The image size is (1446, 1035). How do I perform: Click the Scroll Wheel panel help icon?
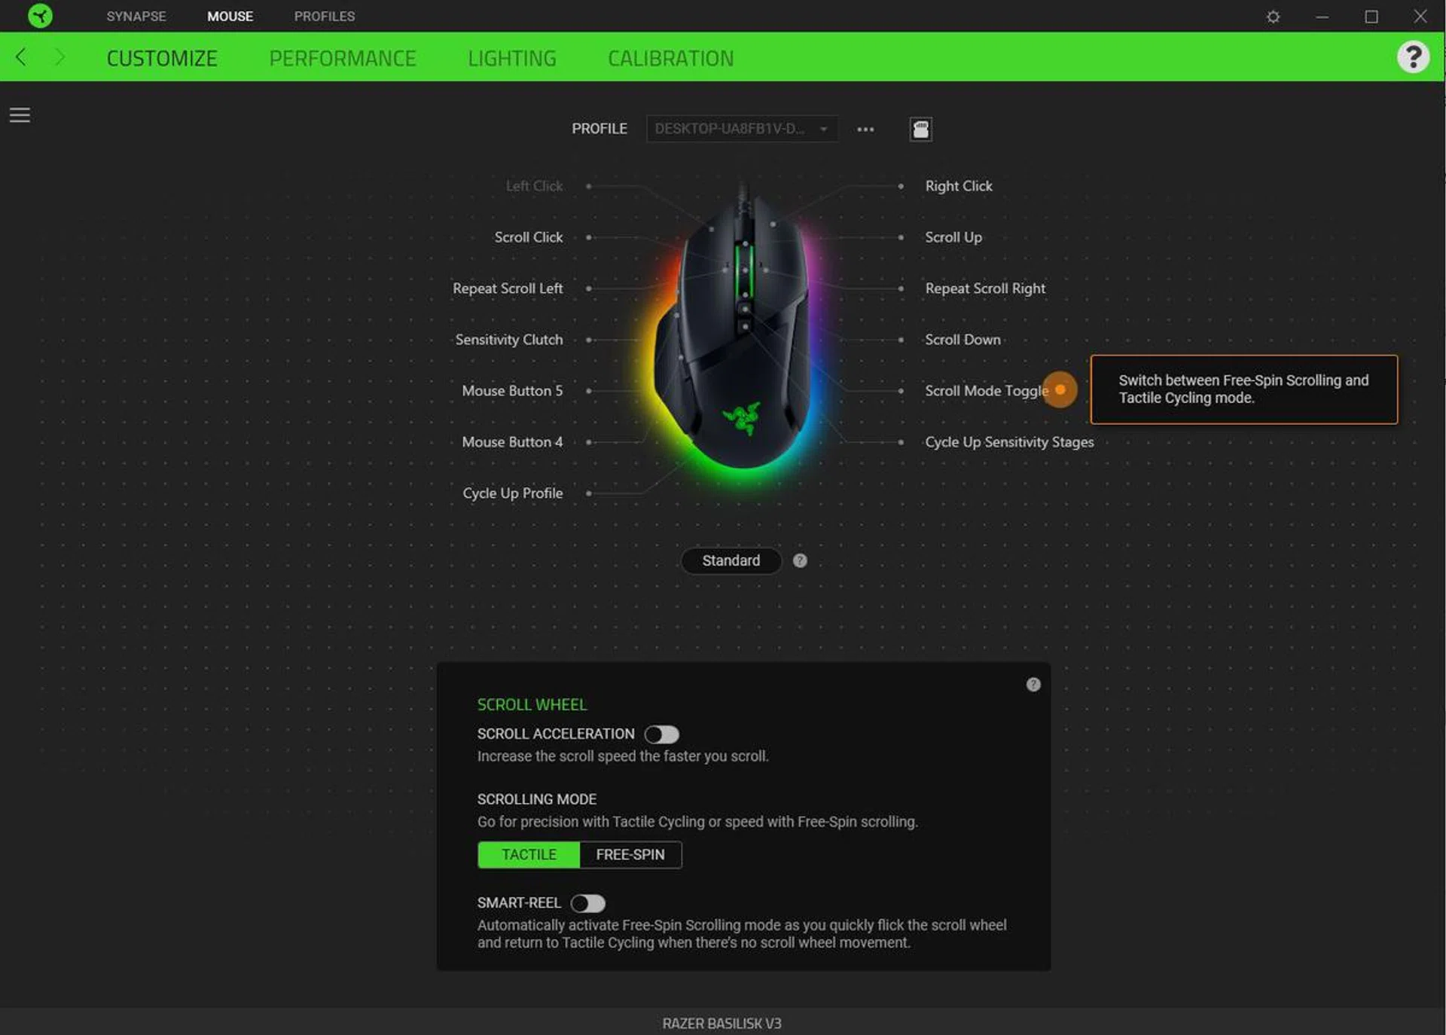coord(1033,684)
